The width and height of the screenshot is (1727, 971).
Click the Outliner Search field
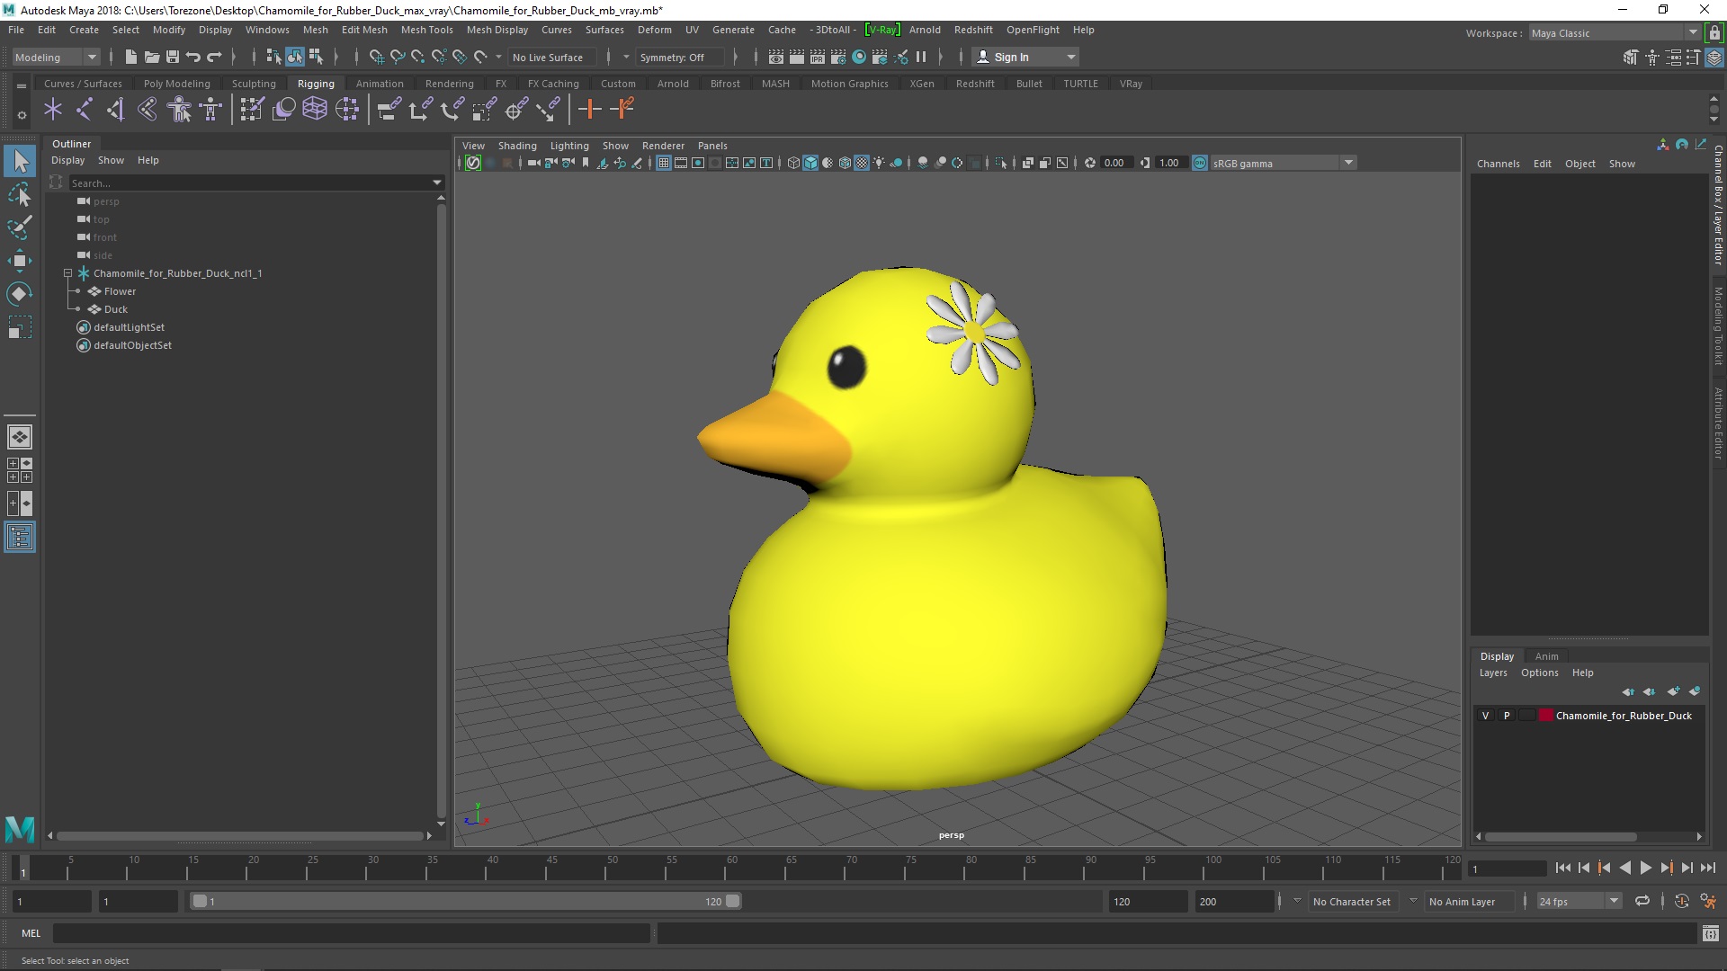[249, 183]
